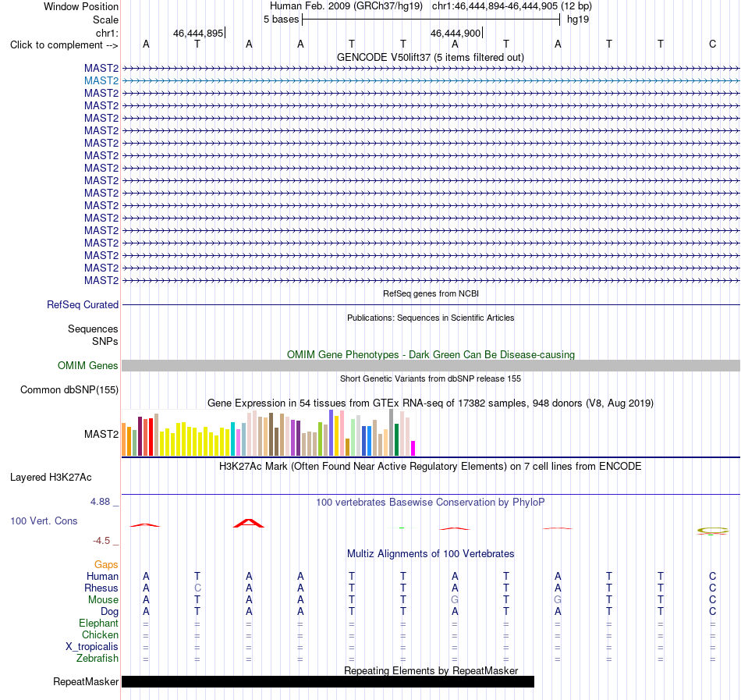The width and height of the screenshot is (741, 700).
Task: Click the 'chr1:' ruler label
Action: 107,33
